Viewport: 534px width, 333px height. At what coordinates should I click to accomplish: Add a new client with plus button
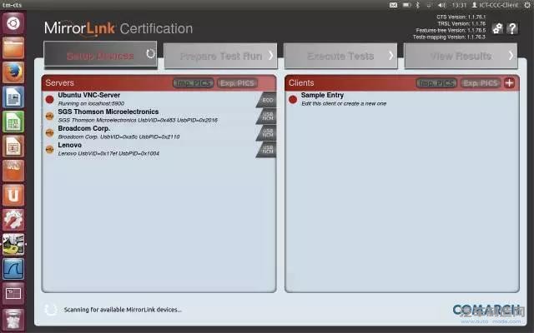(510, 83)
